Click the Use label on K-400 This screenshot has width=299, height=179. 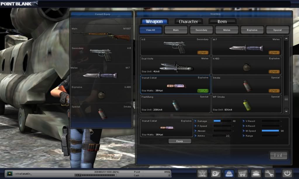point(274,72)
